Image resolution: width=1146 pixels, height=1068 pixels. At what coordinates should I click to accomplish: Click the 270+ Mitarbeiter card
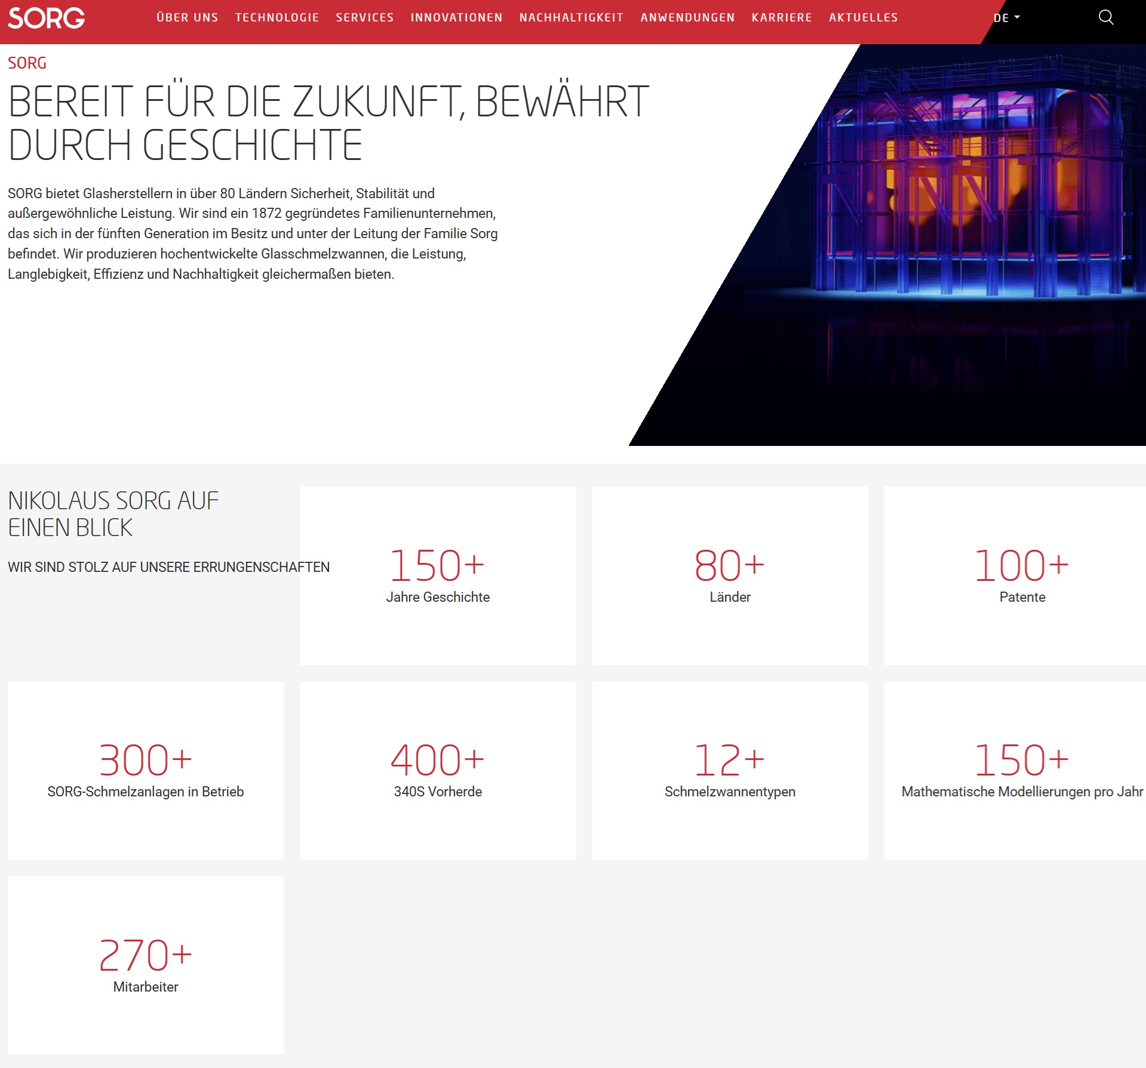click(x=145, y=965)
